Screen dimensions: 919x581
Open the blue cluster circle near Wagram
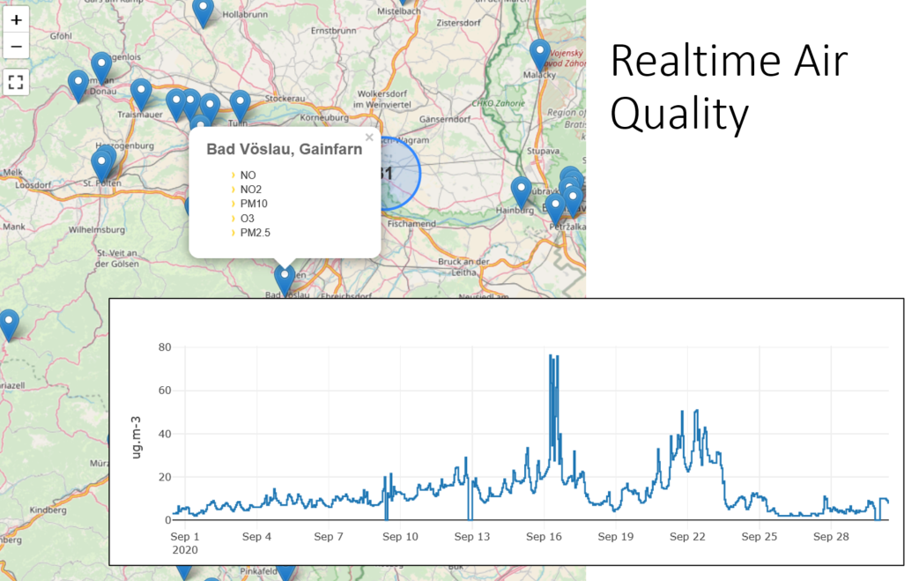pos(396,173)
